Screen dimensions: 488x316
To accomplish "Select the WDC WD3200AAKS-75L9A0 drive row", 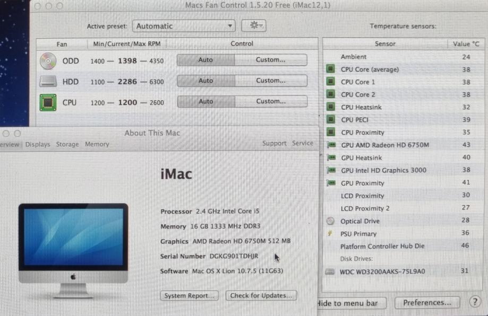I will [x=404, y=271].
